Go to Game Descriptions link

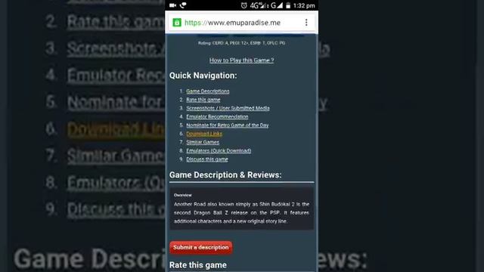[208, 91]
